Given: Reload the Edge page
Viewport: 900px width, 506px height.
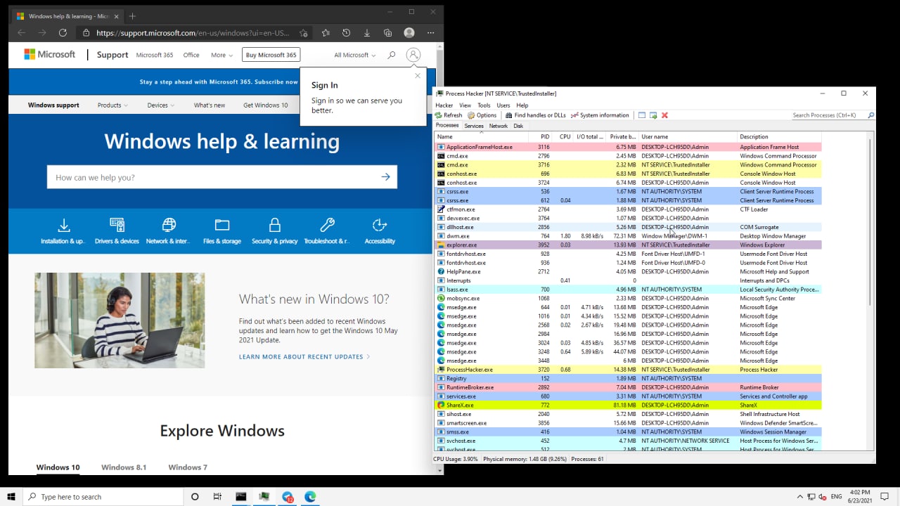Looking at the screenshot, I should [x=63, y=33].
